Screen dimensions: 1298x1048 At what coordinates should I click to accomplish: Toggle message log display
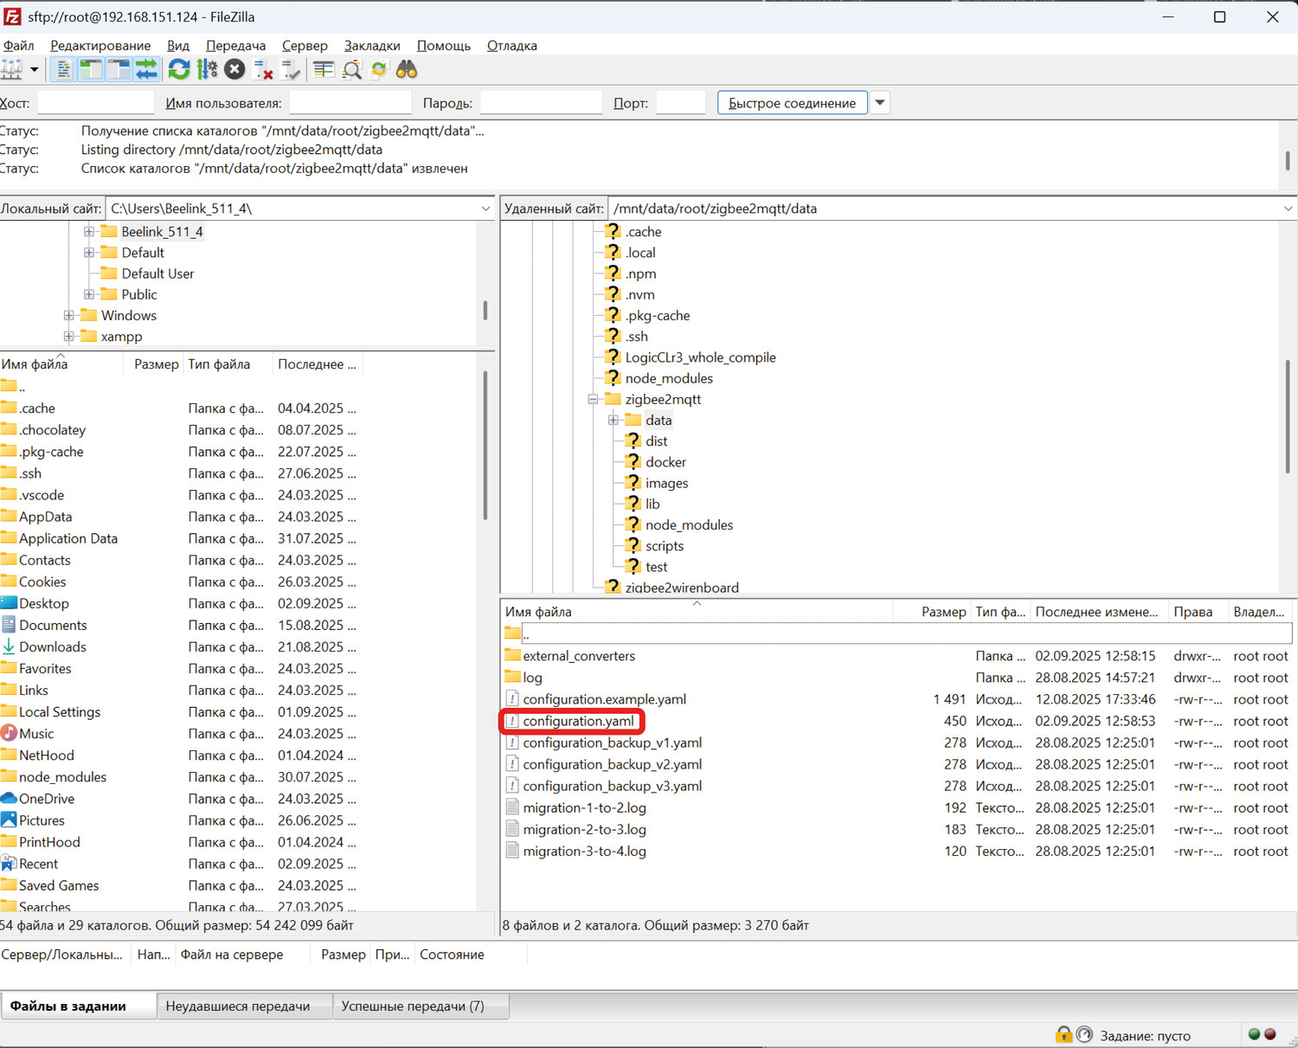coord(63,70)
